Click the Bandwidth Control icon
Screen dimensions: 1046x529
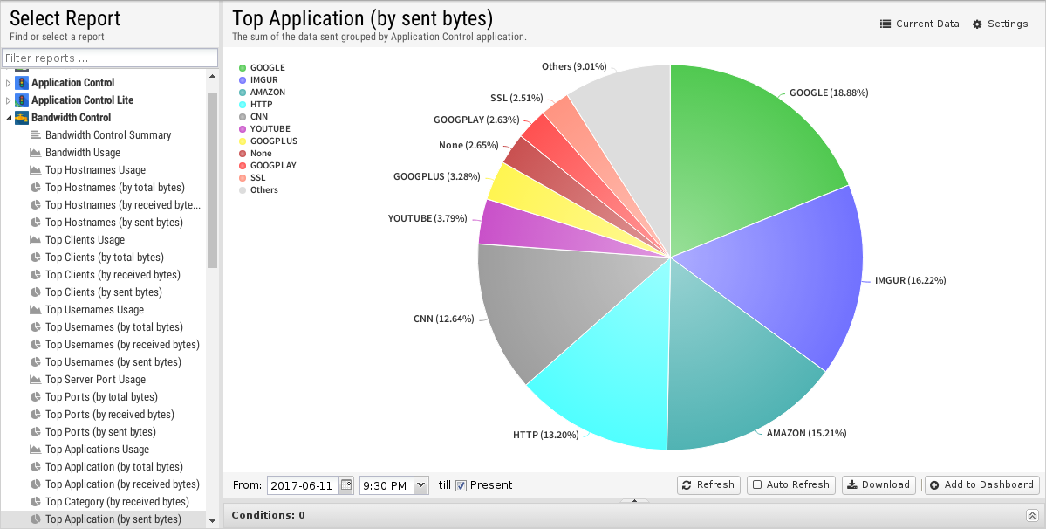(22, 117)
